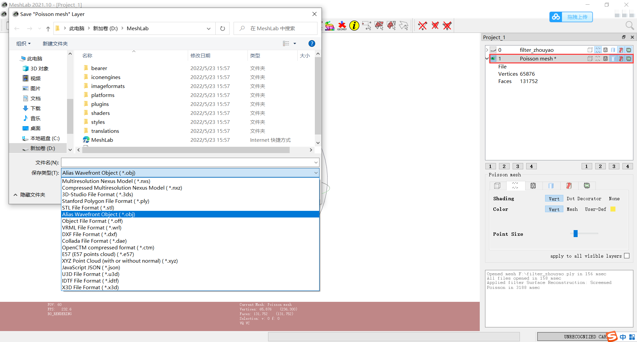The height and width of the screenshot is (342, 637).
Task: Choose Object File Format (*.off)
Action: coord(190,221)
